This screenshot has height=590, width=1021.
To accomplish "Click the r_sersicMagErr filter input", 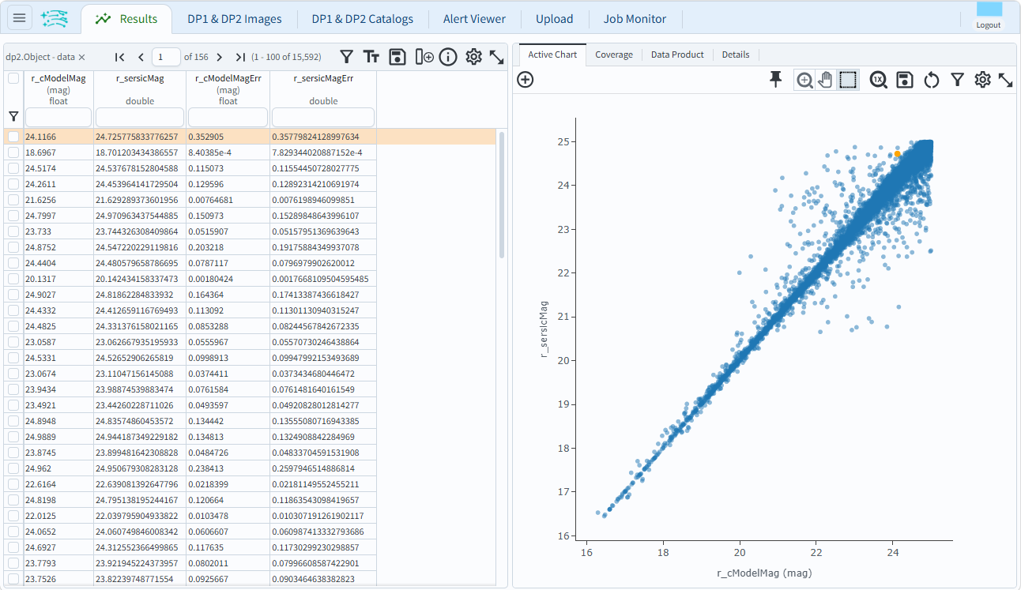I will (x=323, y=117).
